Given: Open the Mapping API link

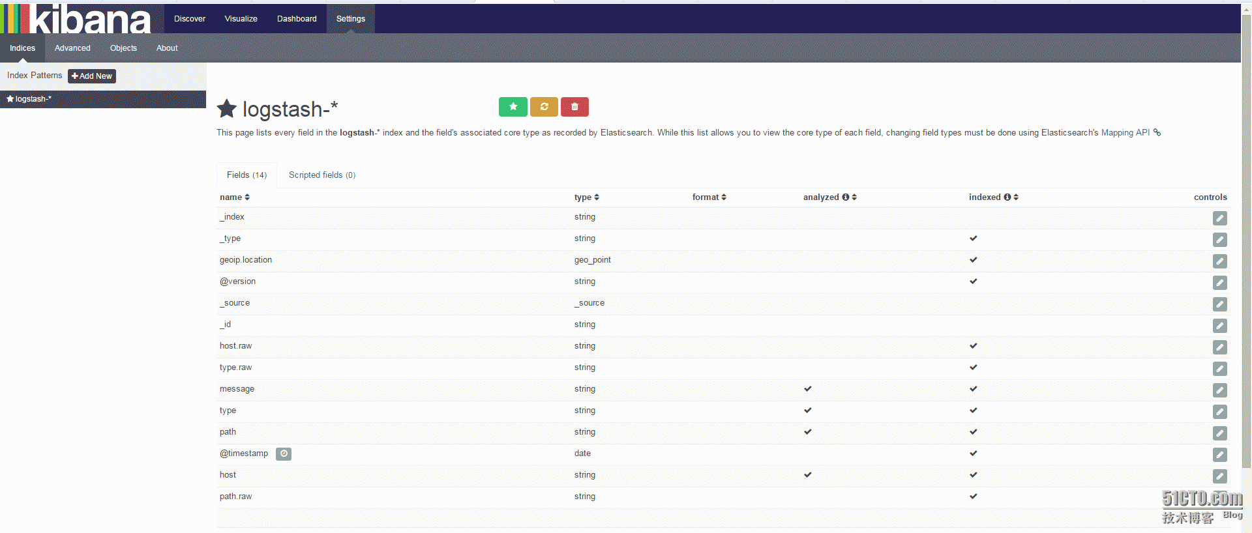Looking at the screenshot, I should click(x=1125, y=132).
